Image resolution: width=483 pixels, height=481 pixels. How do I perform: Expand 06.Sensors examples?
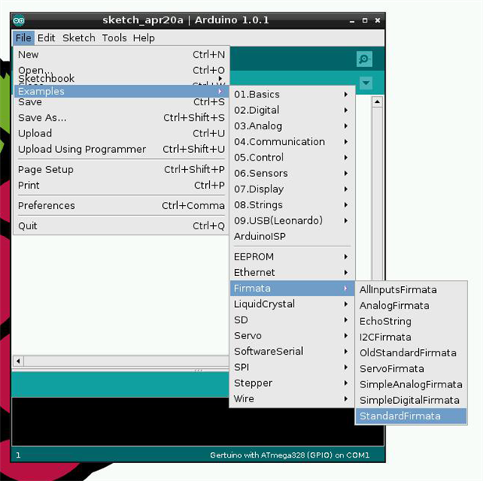(x=292, y=173)
